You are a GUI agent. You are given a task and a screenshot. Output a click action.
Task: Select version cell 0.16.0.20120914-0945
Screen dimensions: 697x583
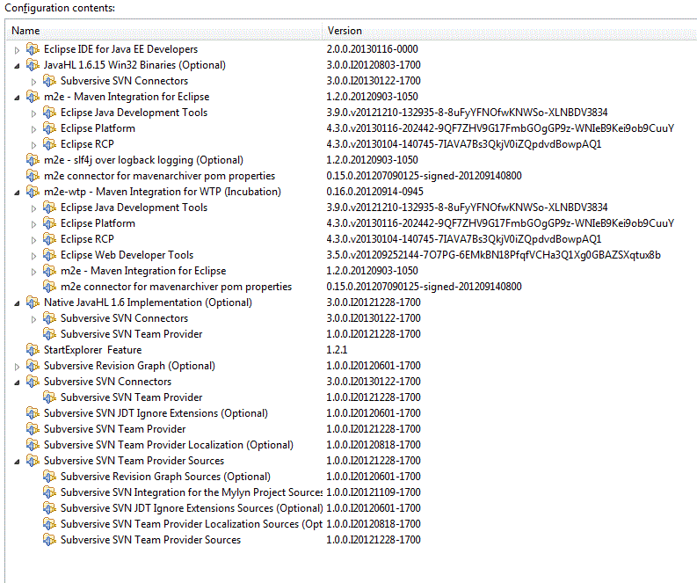point(374,192)
